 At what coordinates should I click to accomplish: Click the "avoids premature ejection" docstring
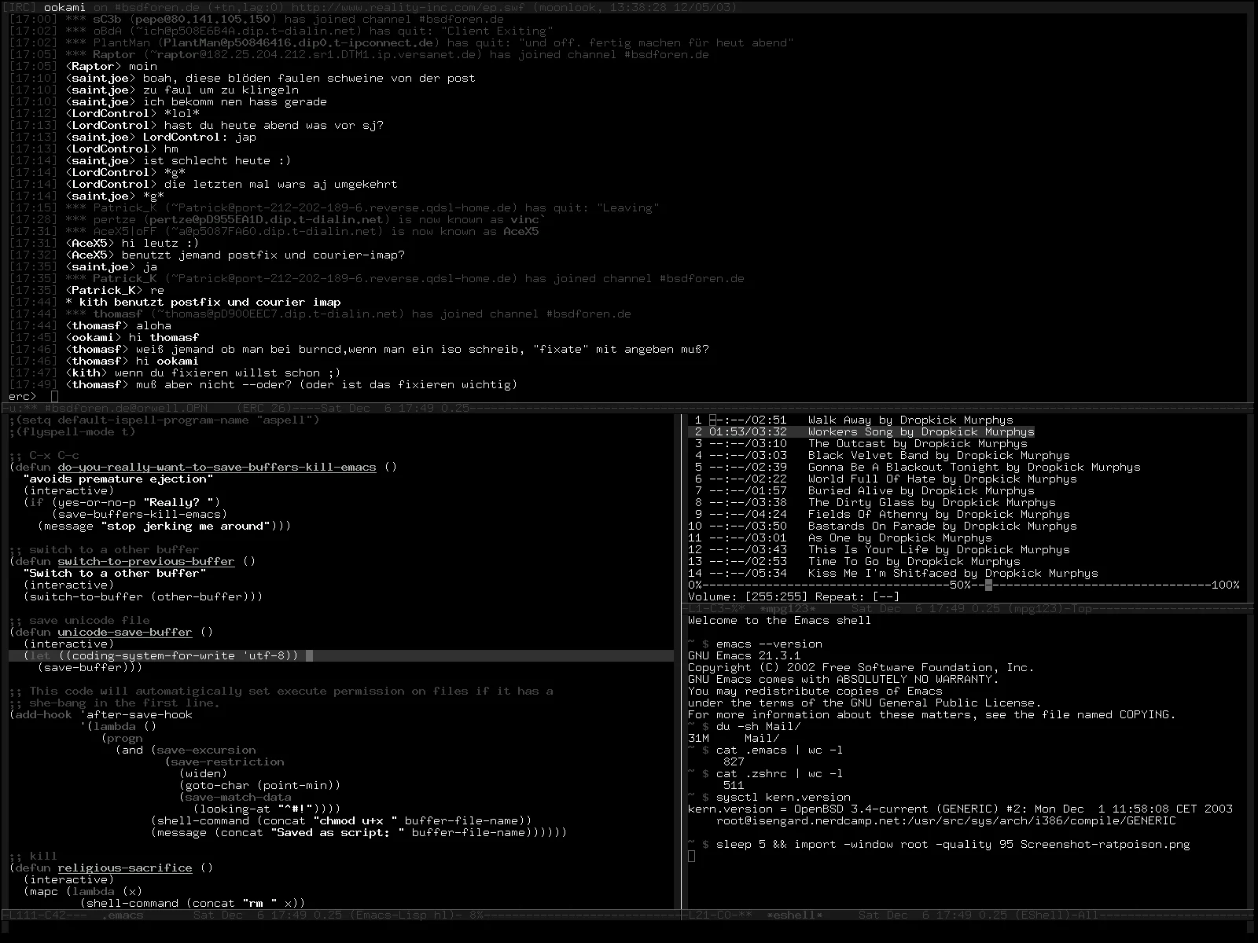tap(118, 479)
